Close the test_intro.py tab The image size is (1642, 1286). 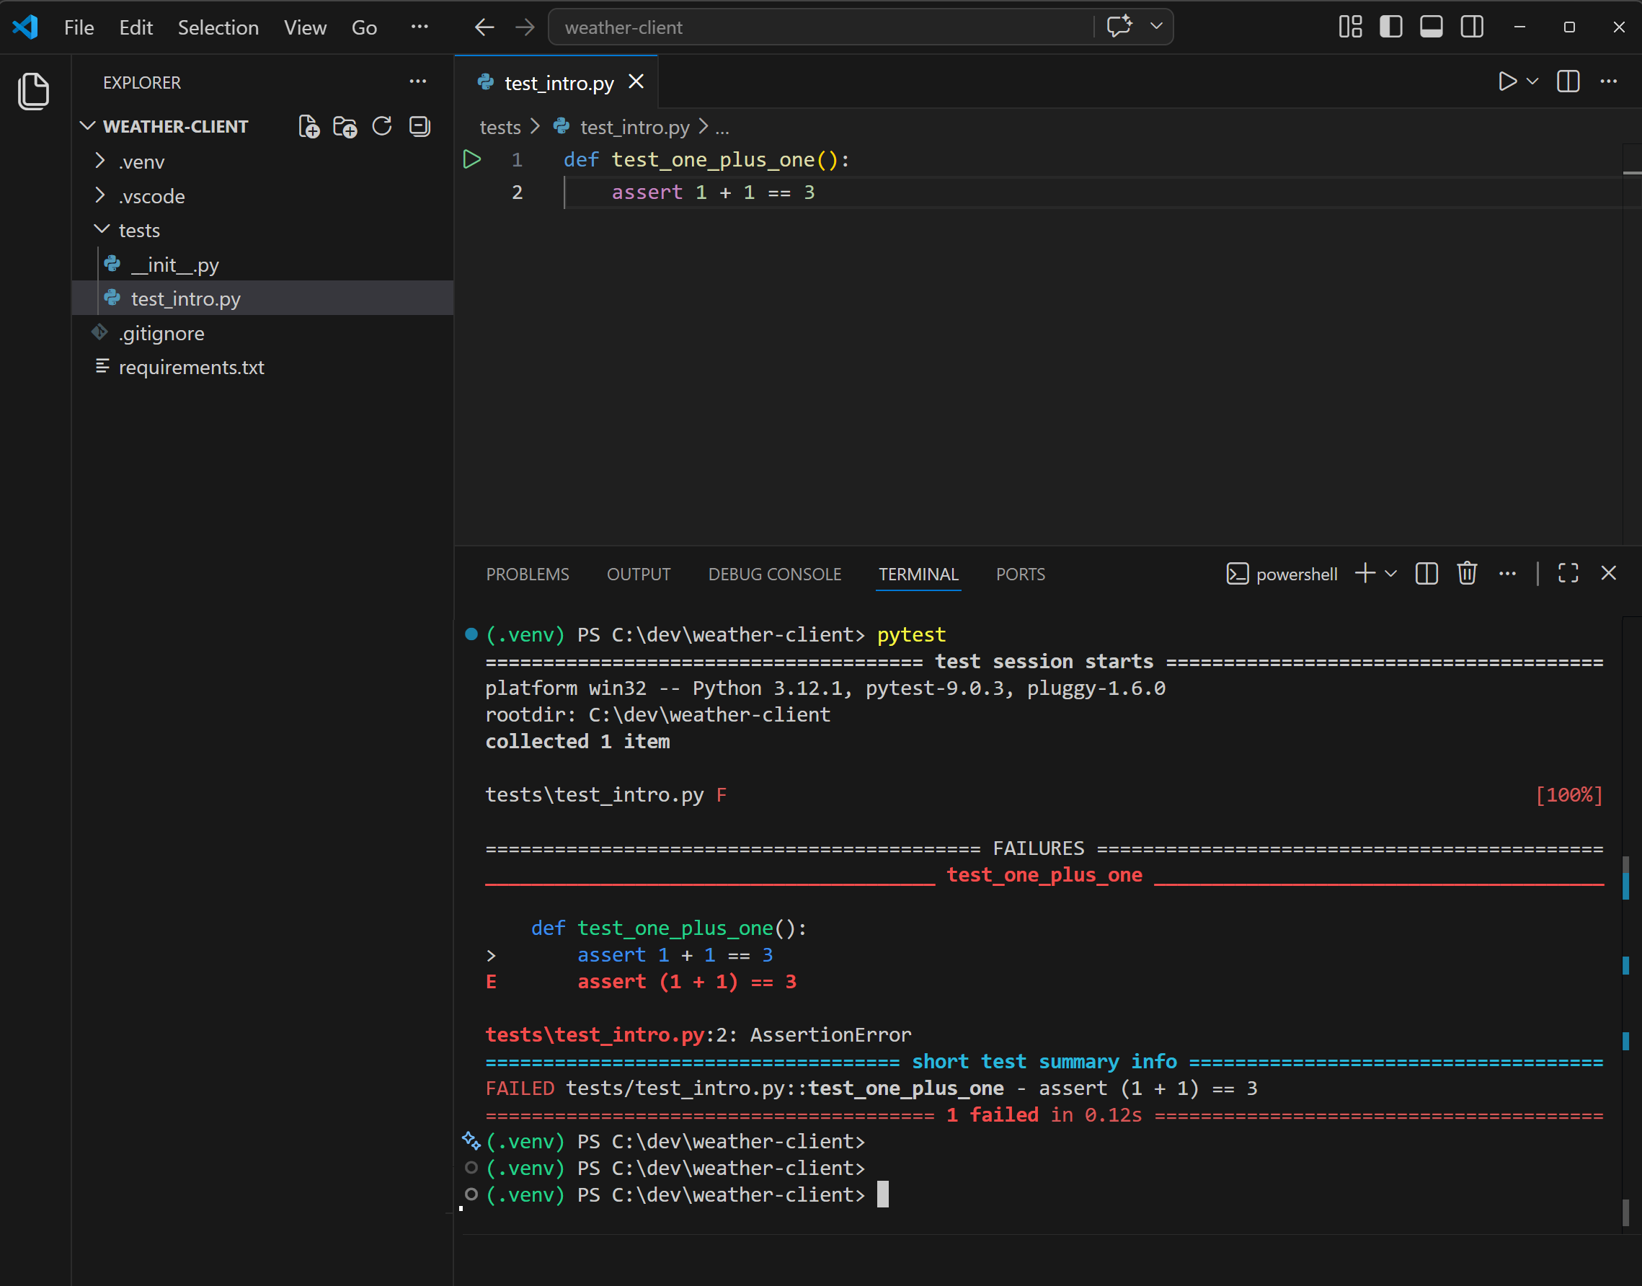(636, 82)
